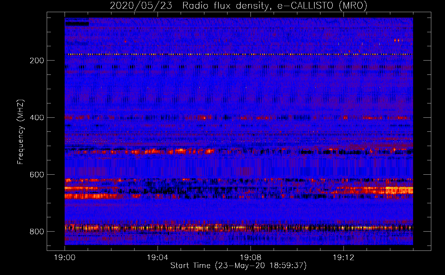Click the plot title "2020/05/23 Radio flux density, e-CALLISTO (MRO)"
Image resolution: width=445 pixels, height=275 pixels.
[238, 5]
